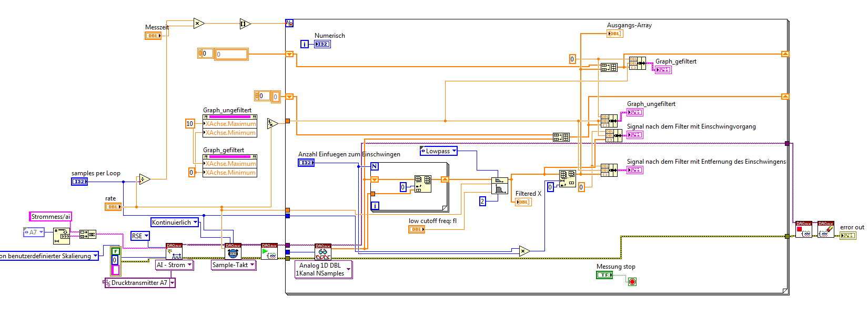Click the DAQmx Clear Task node with eraser
This screenshot has height=318, width=868.
click(826, 229)
